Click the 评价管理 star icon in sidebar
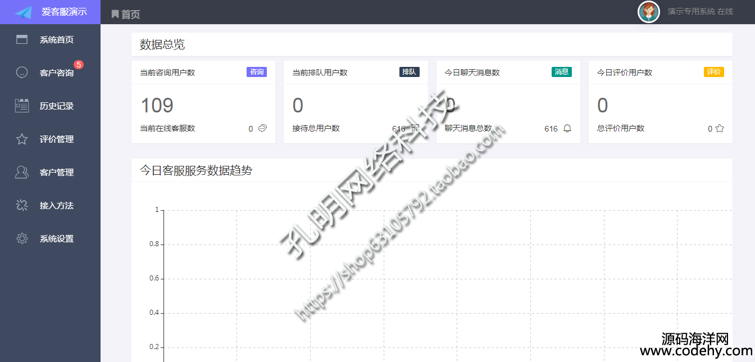The image size is (755, 362). tap(22, 139)
